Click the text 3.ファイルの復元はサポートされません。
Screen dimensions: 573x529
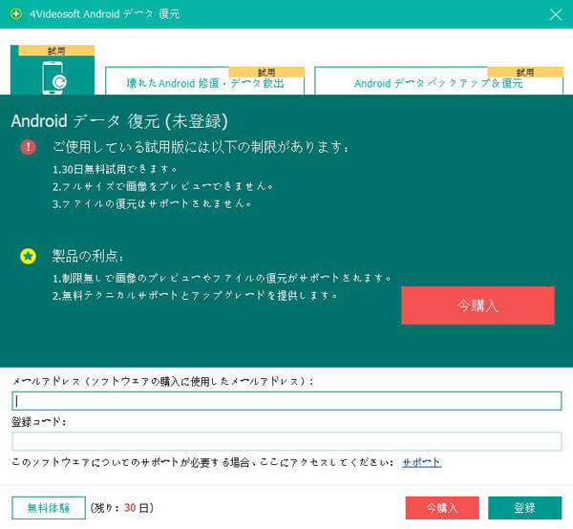click(x=152, y=203)
